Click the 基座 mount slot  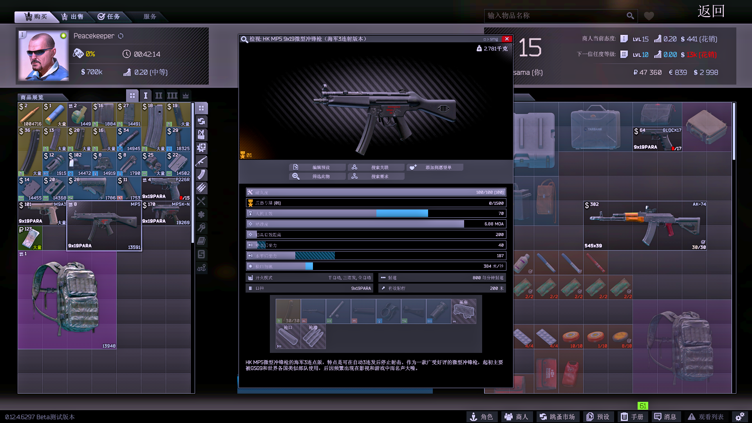pyautogui.click(x=464, y=311)
